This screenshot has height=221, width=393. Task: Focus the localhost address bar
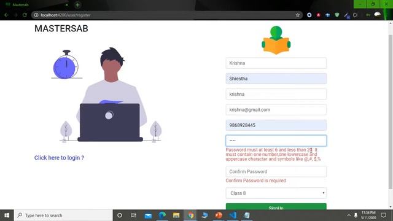pyautogui.click(x=165, y=15)
